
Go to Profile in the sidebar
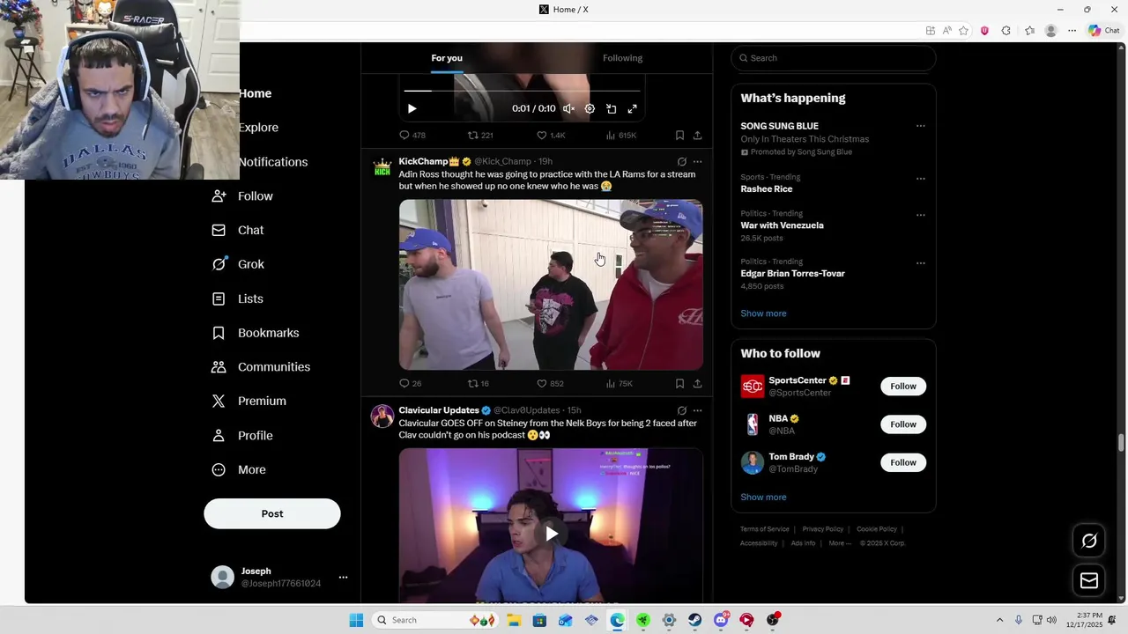[242, 435]
